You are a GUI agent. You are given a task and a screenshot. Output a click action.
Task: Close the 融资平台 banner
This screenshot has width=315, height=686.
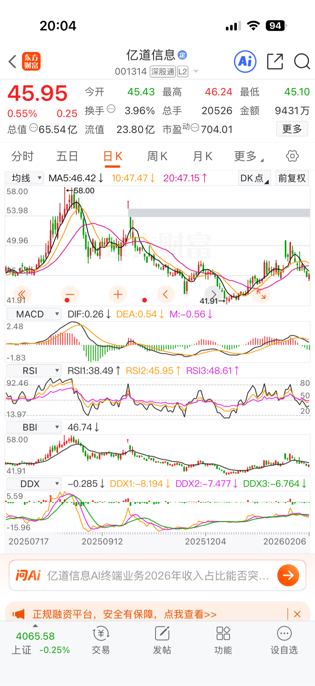pyautogui.click(x=297, y=614)
